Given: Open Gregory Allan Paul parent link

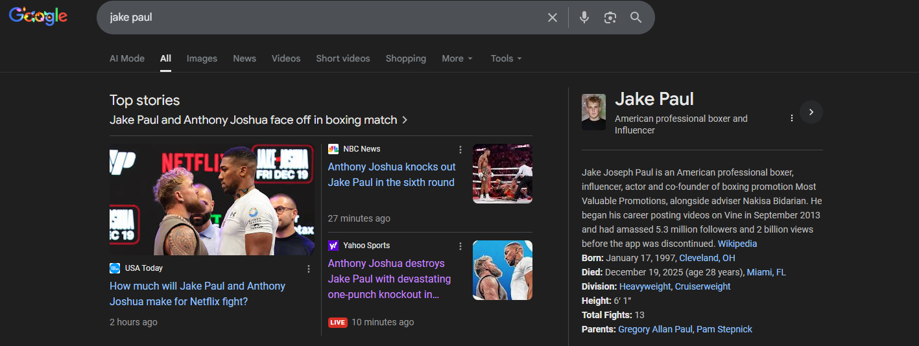Looking at the screenshot, I should click(656, 329).
